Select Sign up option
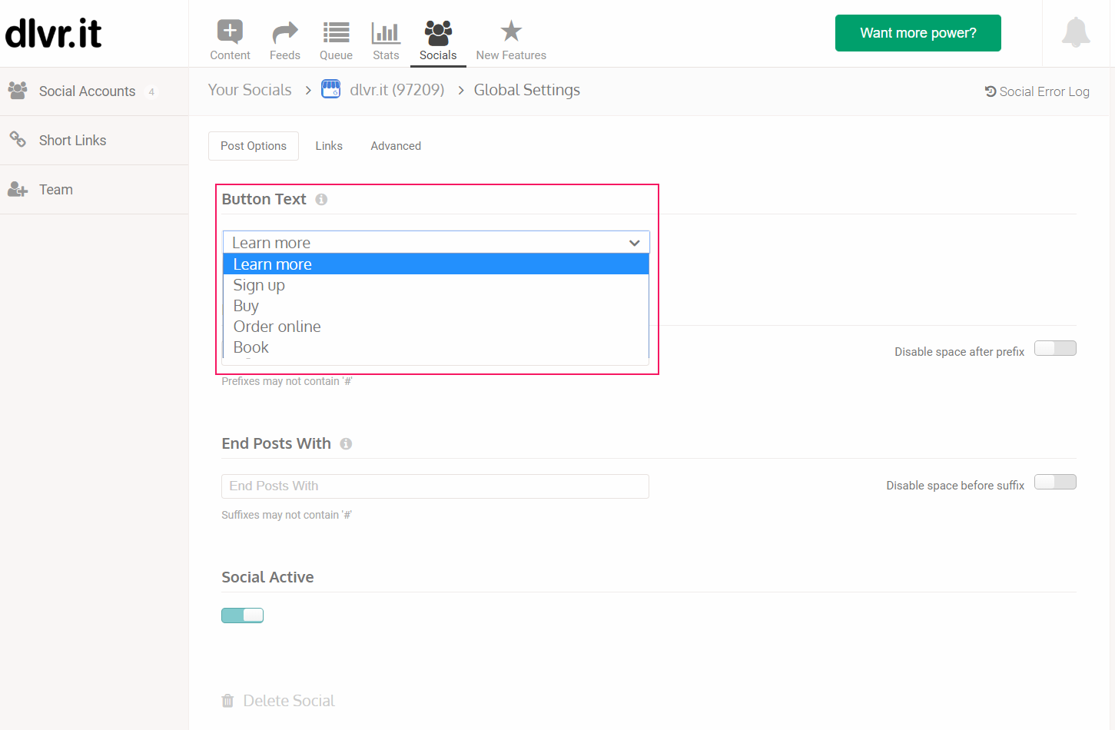The width and height of the screenshot is (1115, 730). (x=436, y=285)
